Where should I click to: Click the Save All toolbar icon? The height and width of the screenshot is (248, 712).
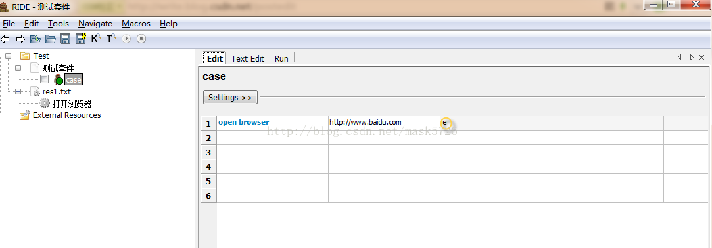point(81,39)
